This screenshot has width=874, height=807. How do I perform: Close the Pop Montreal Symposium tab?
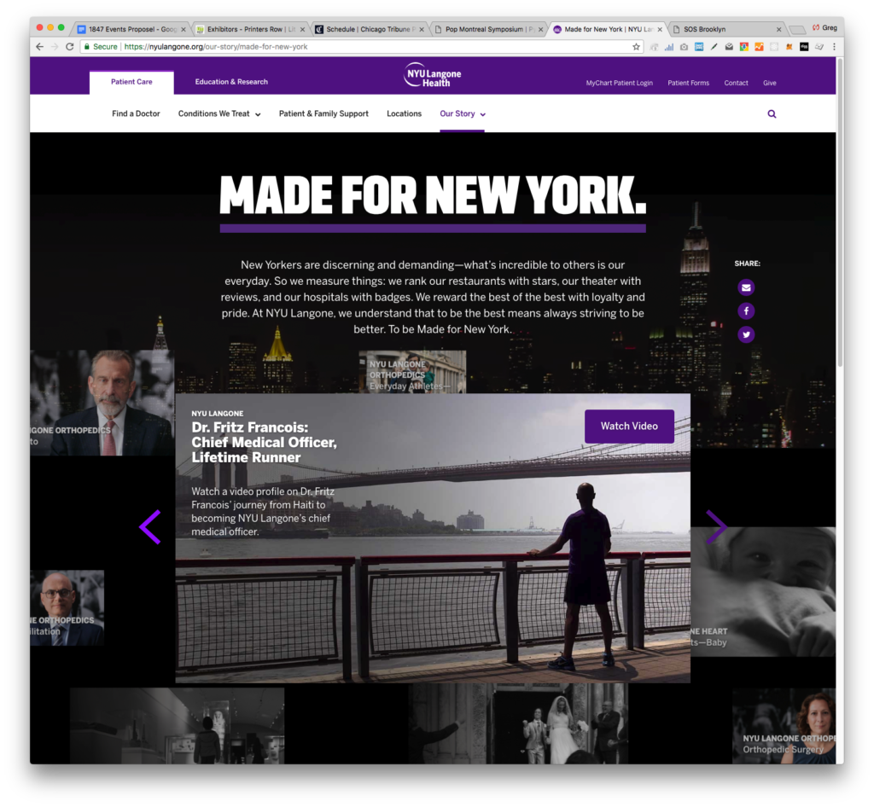coord(540,30)
